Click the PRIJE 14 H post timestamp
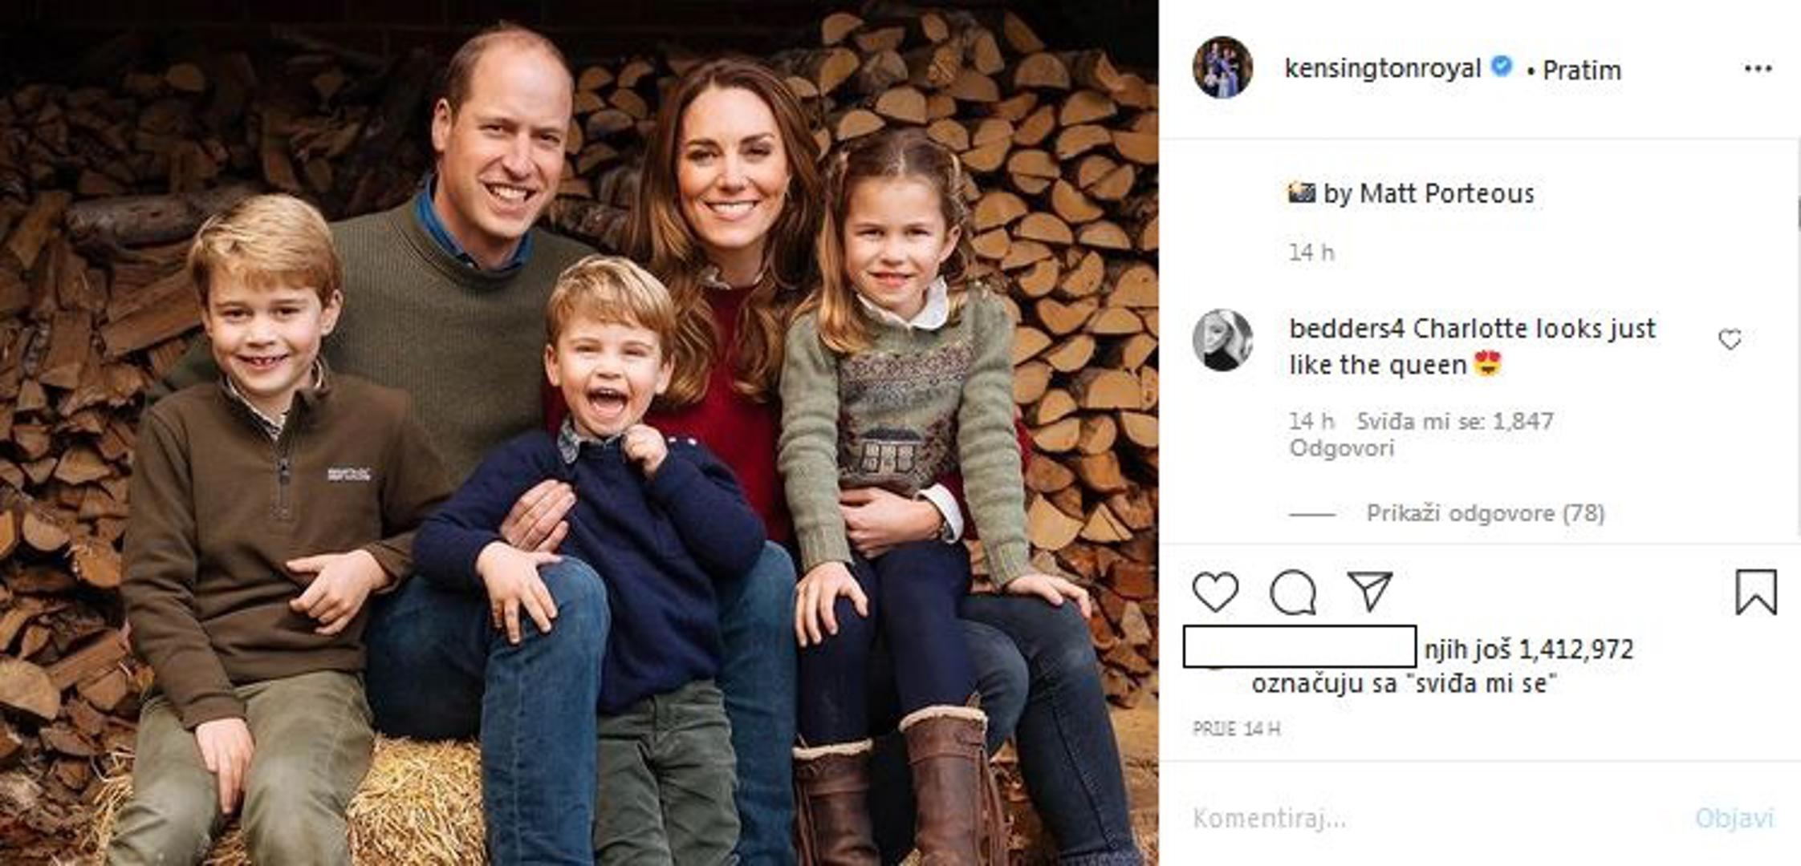Viewport: 1801px width, 866px height. click(1236, 729)
